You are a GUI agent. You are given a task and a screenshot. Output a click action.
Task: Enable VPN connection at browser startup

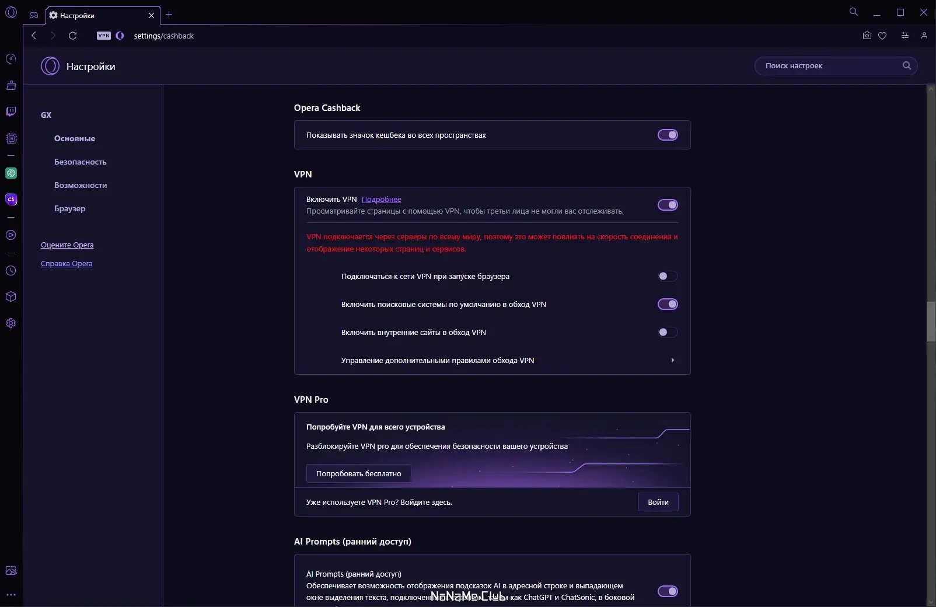tap(668, 276)
